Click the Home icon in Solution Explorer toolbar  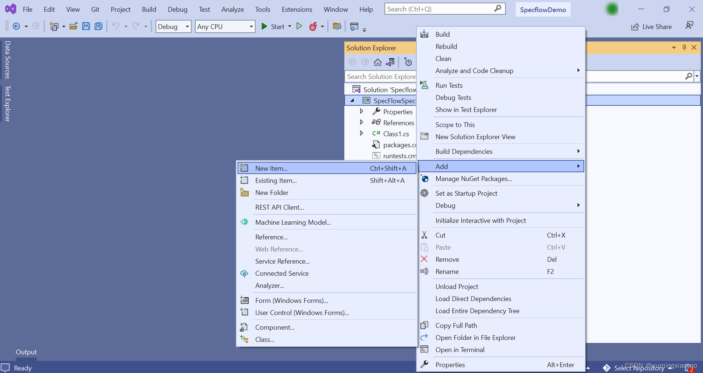pos(377,62)
